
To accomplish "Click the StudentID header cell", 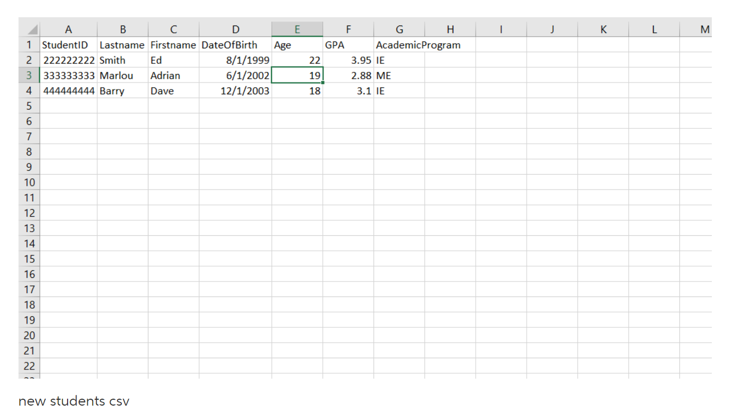I will [x=69, y=45].
